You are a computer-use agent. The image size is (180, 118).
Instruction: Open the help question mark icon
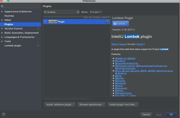(x=4, y=114)
